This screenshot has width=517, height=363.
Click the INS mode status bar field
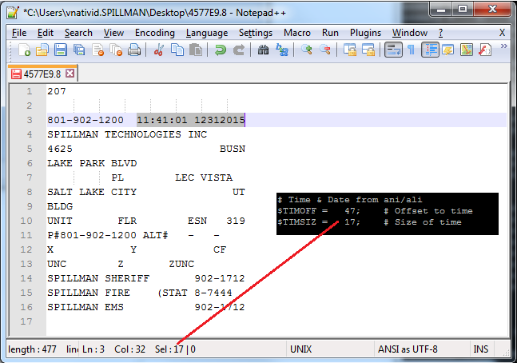481,349
